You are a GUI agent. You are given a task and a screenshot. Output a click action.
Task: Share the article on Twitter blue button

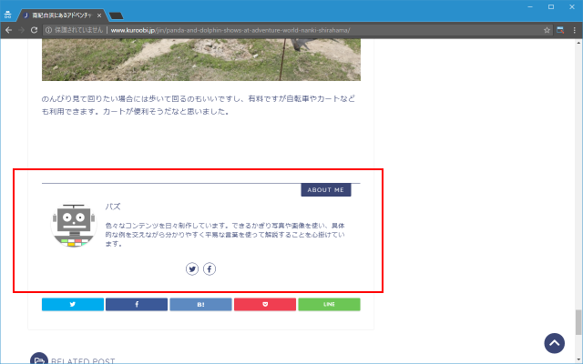click(73, 304)
